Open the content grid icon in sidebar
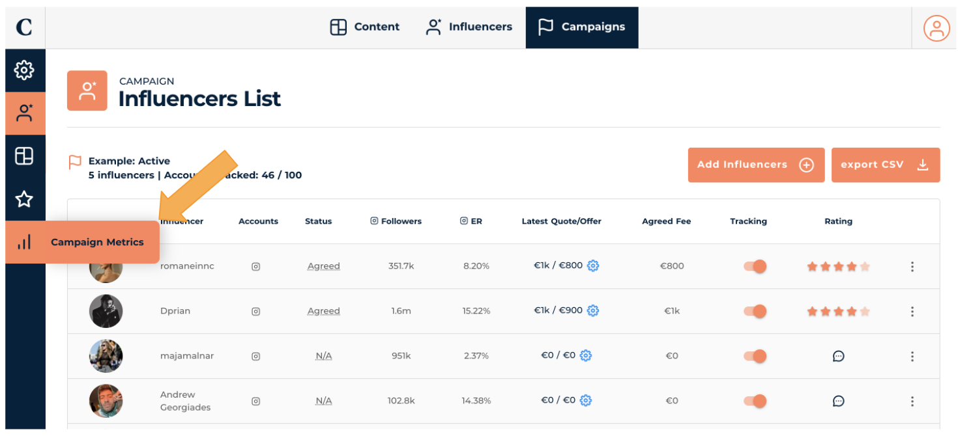Screen dimensions: 958x436 tap(24, 156)
